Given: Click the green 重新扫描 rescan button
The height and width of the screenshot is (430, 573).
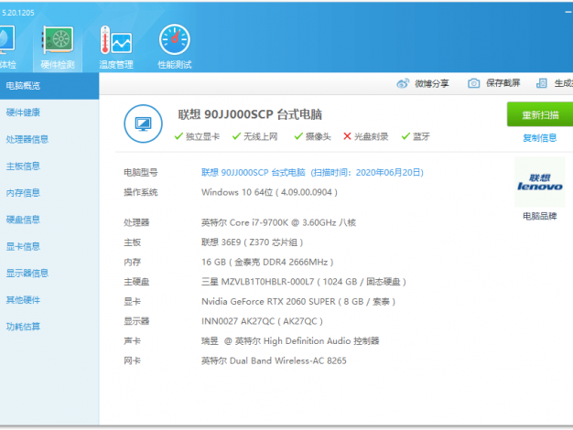Looking at the screenshot, I should pos(540,114).
